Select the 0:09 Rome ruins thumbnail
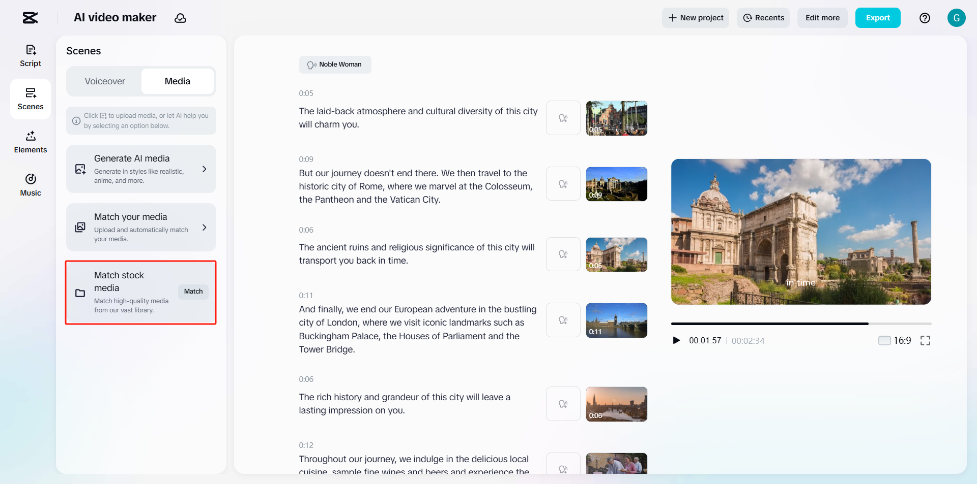Image resolution: width=977 pixels, height=484 pixels. click(x=617, y=184)
